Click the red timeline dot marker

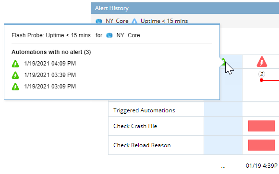click(x=261, y=80)
